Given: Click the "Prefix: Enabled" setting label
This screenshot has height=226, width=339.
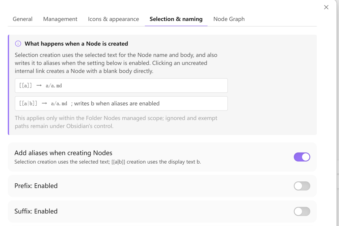Looking at the screenshot, I should [x=36, y=186].
